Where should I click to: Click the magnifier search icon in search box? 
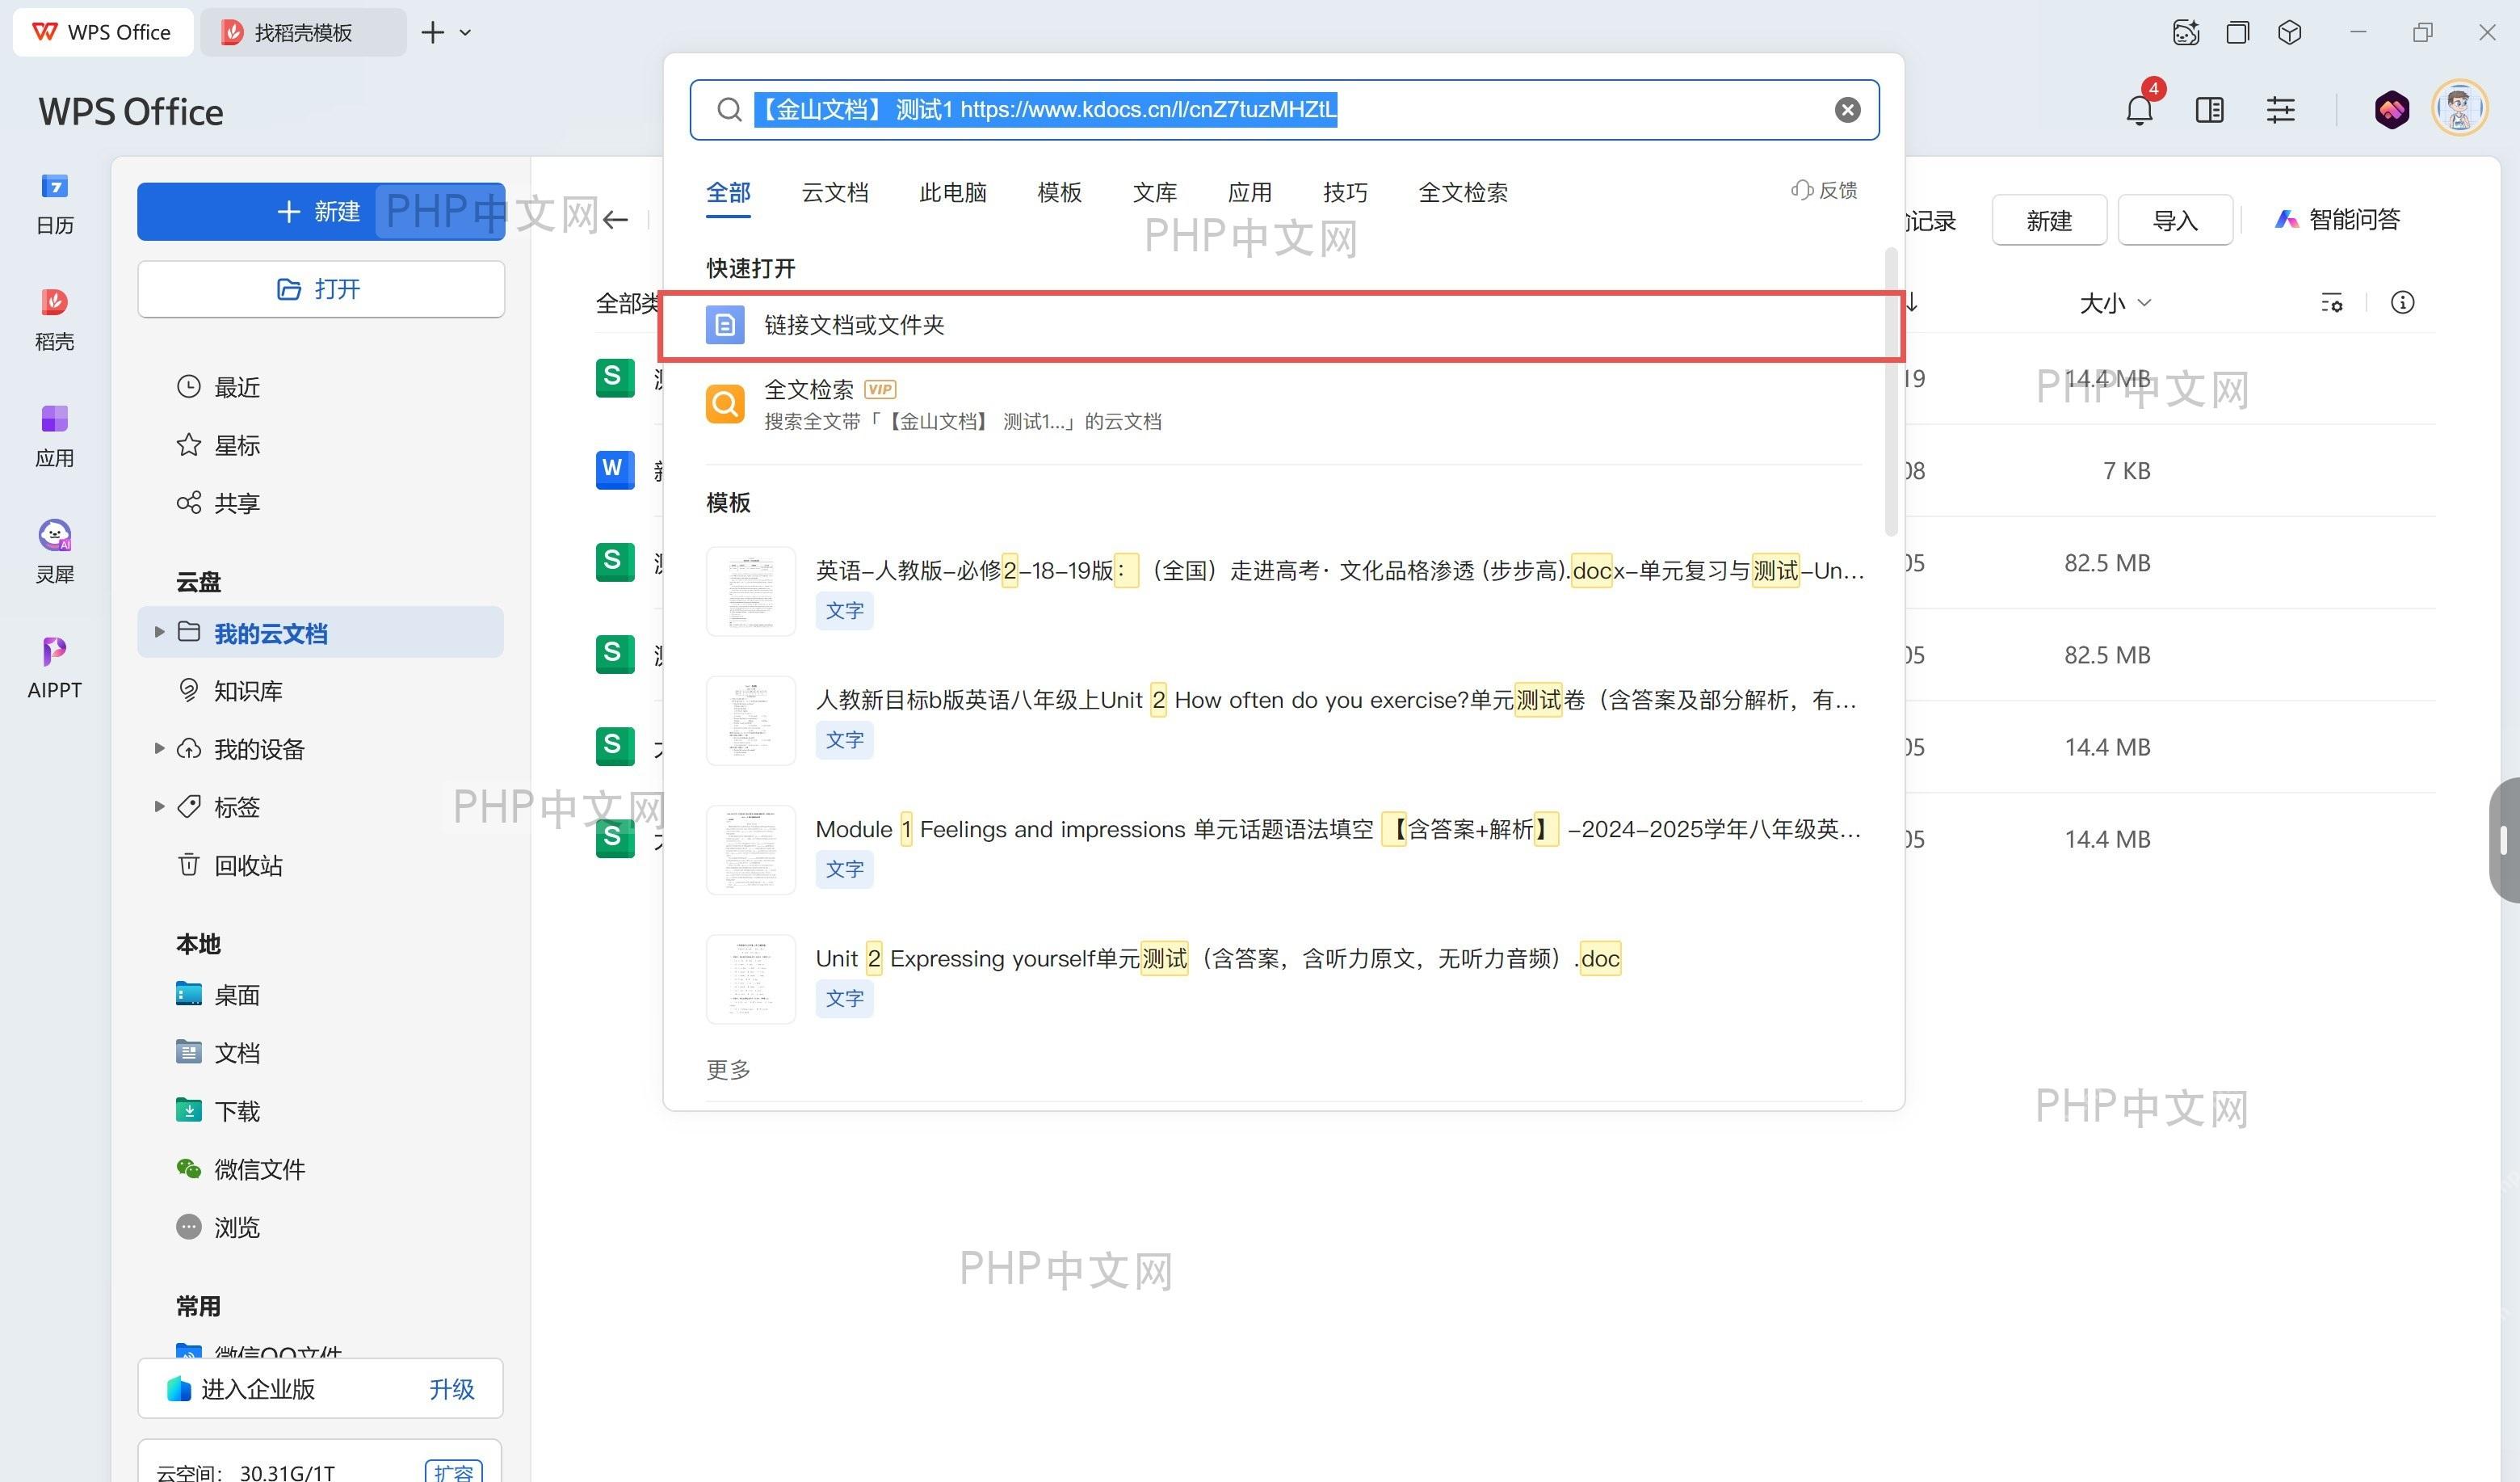(729, 110)
